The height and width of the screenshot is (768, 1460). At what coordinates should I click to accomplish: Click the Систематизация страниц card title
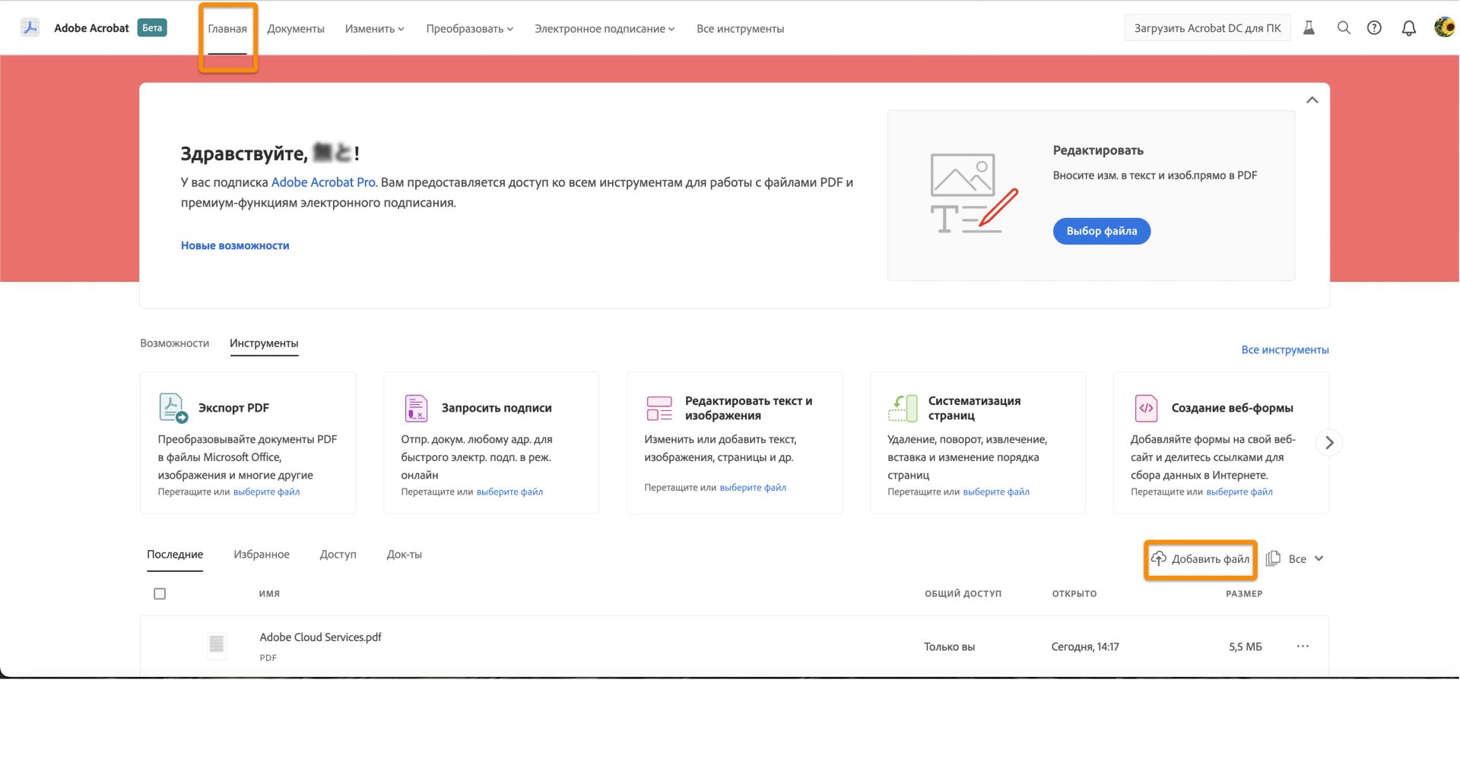(x=974, y=408)
